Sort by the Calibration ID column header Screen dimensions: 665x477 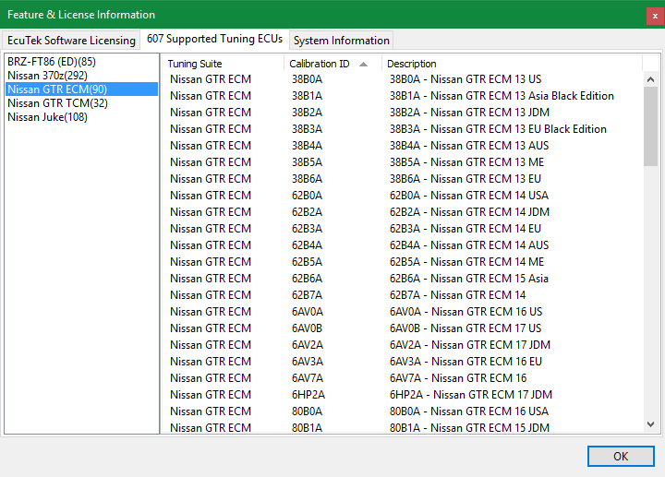coord(320,64)
